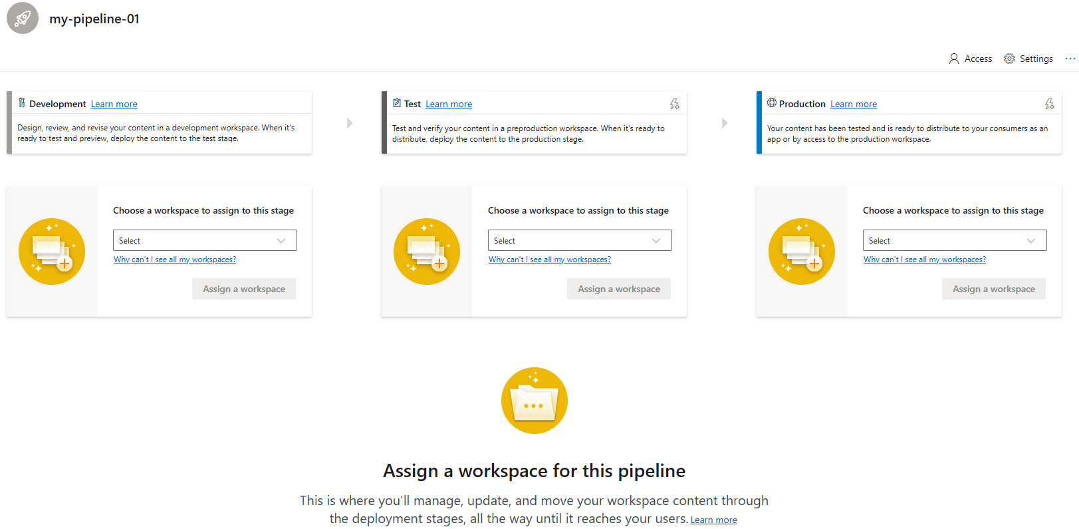
Task: Click Assign a workspace for Test stage
Action: coord(619,289)
